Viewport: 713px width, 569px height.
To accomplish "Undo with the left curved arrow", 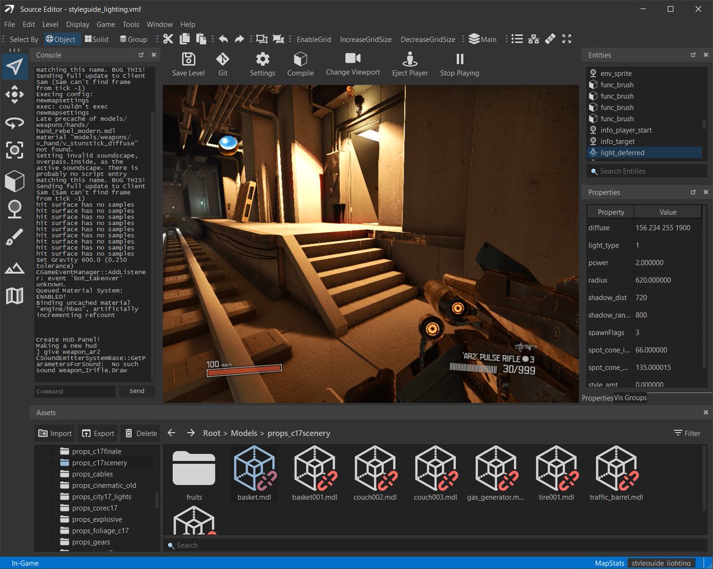I will (223, 39).
